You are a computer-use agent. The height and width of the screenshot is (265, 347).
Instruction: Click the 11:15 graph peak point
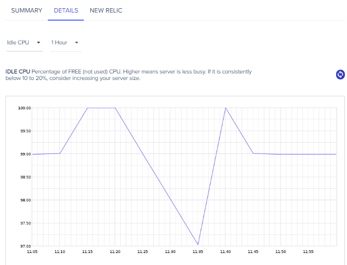click(x=88, y=108)
